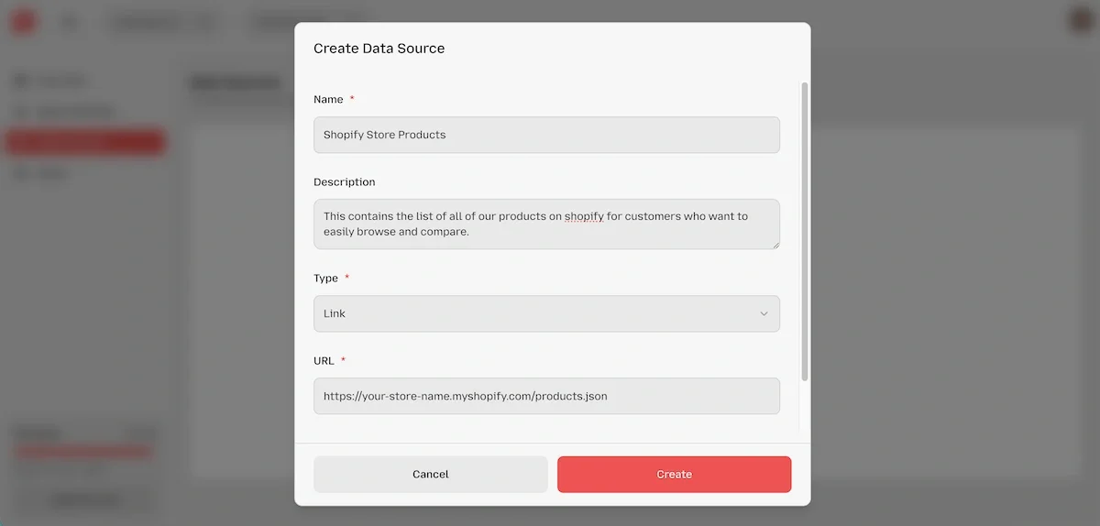Click the red usage progress bar in the sidebar

click(x=83, y=451)
